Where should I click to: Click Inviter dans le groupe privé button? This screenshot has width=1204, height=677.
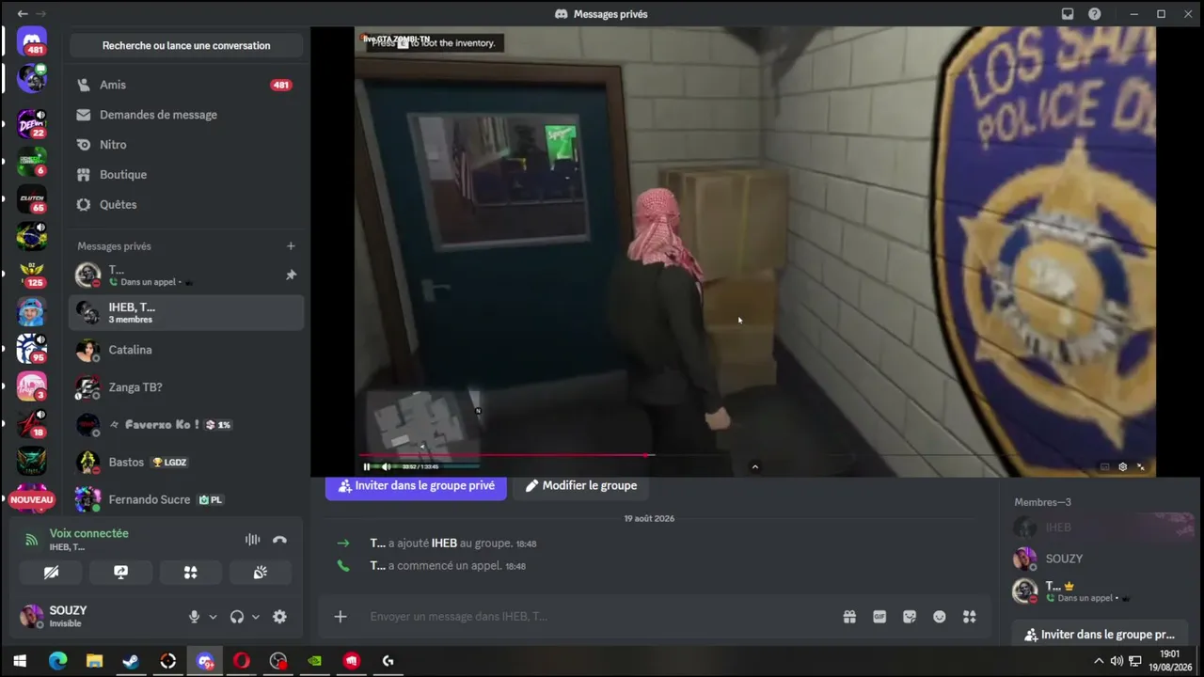click(416, 486)
